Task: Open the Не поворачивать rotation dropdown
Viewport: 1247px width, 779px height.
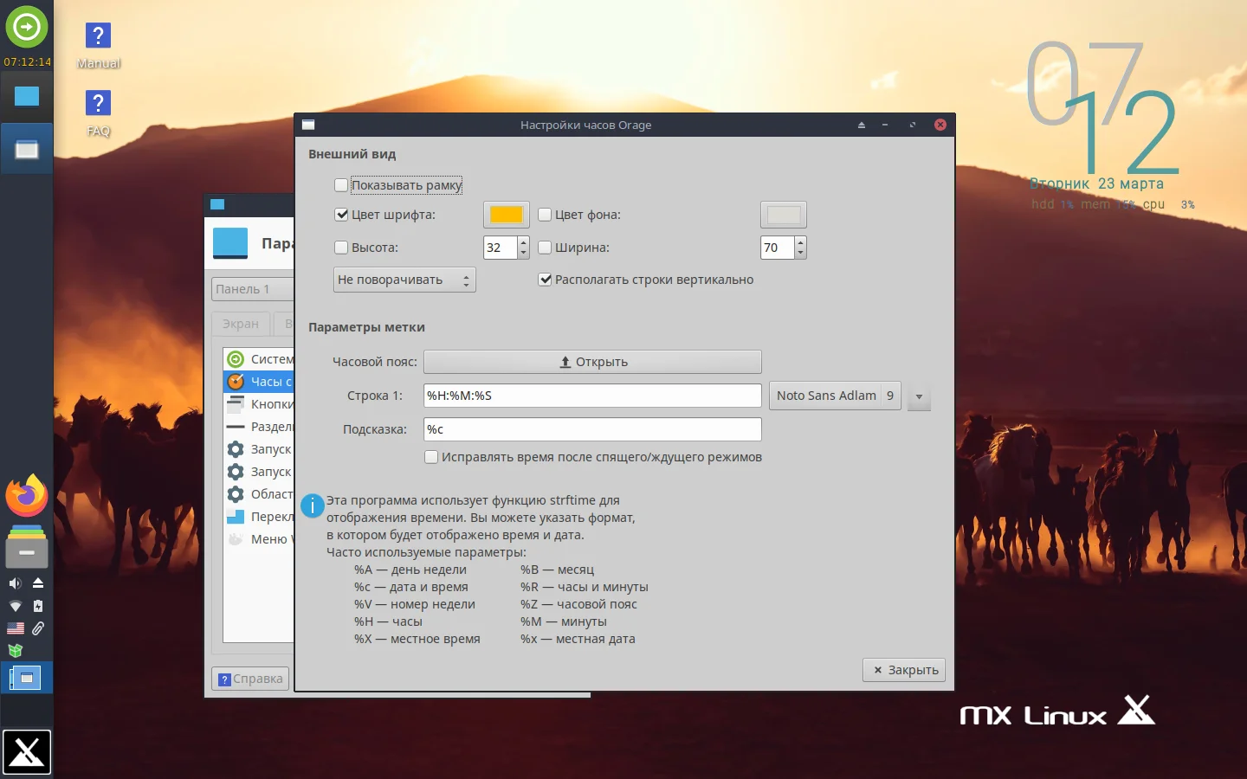Action: (x=404, y=280)
